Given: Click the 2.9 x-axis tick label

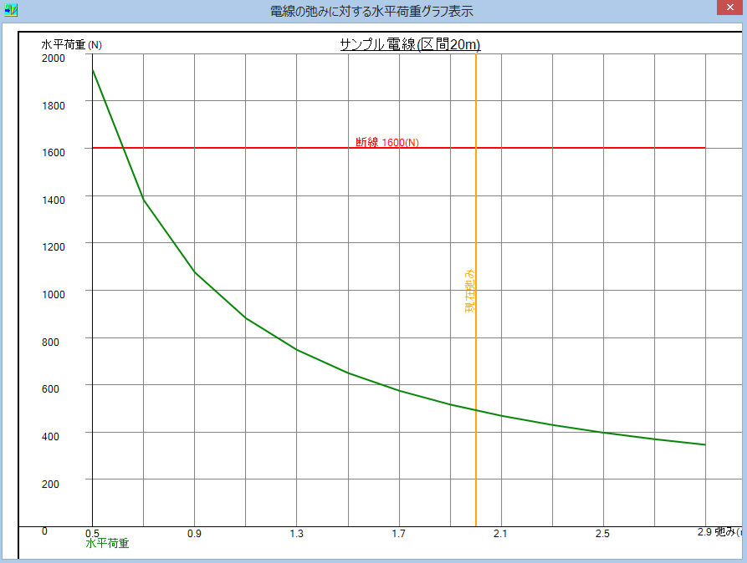Looking at the screenshot, I should pos(704,532).
